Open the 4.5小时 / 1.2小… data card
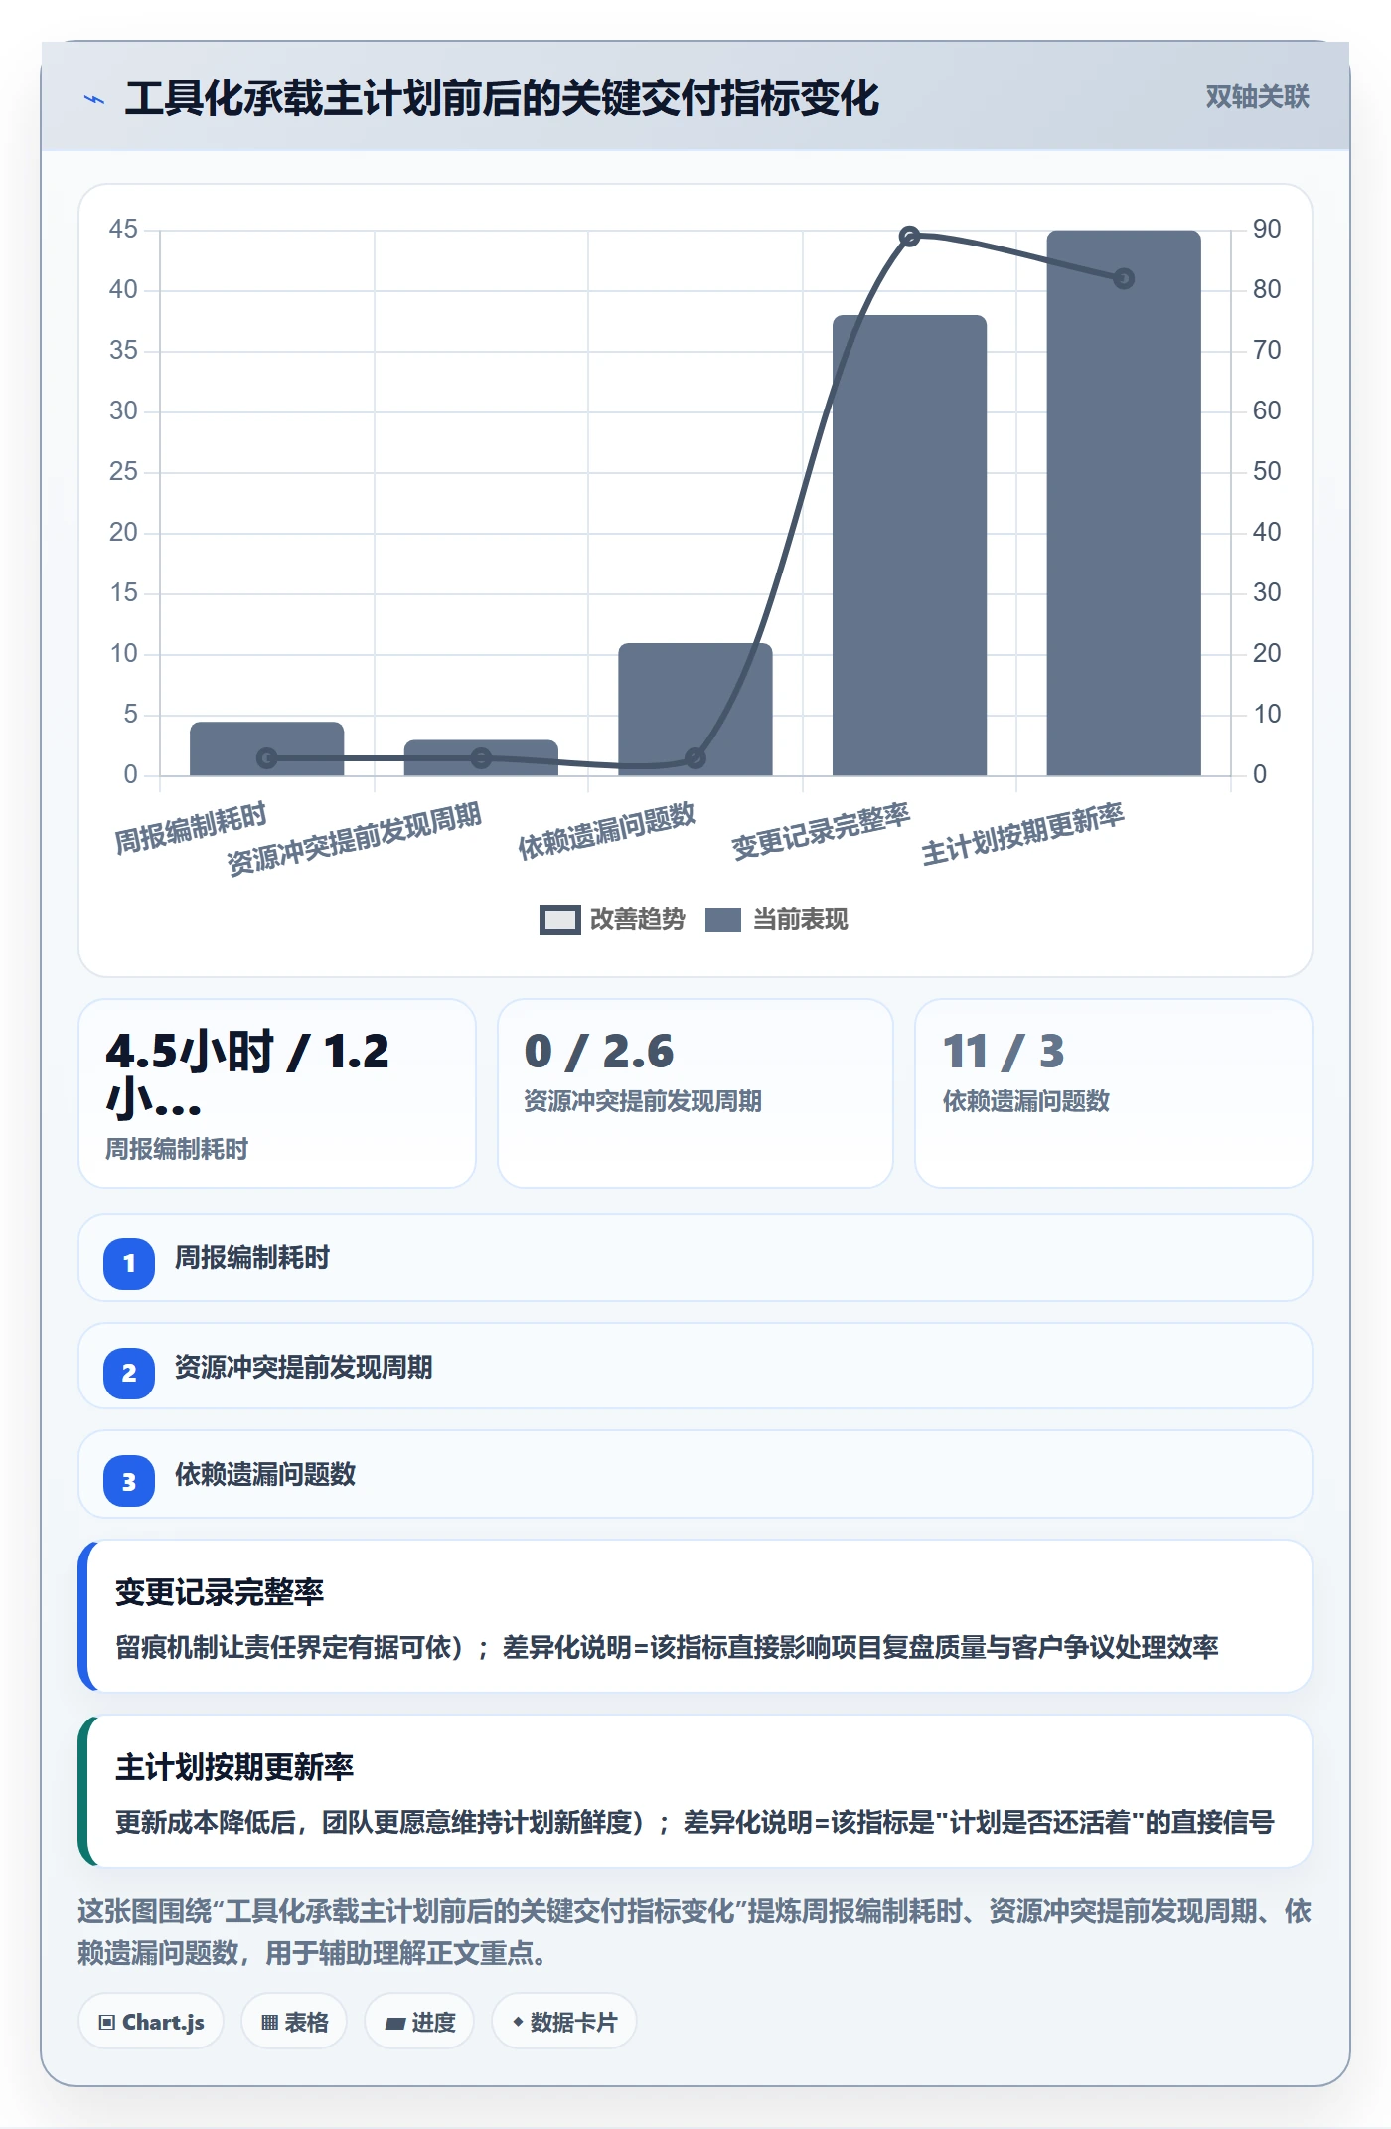The width and height of the screenshot is (1391, 2129). click(x=277, y=1093)
